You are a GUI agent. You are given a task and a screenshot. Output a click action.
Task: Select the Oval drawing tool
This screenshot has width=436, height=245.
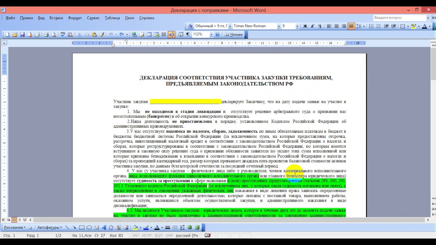click(x=89, y=227)
